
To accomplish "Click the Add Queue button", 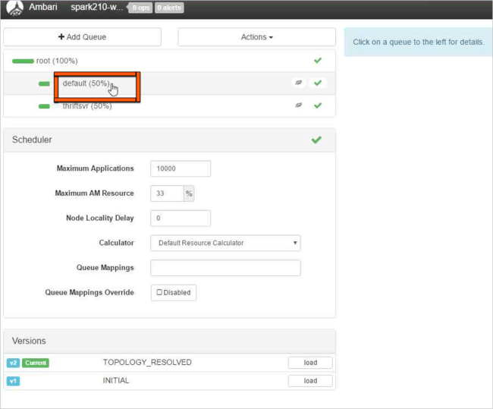I will pos(83,37).
